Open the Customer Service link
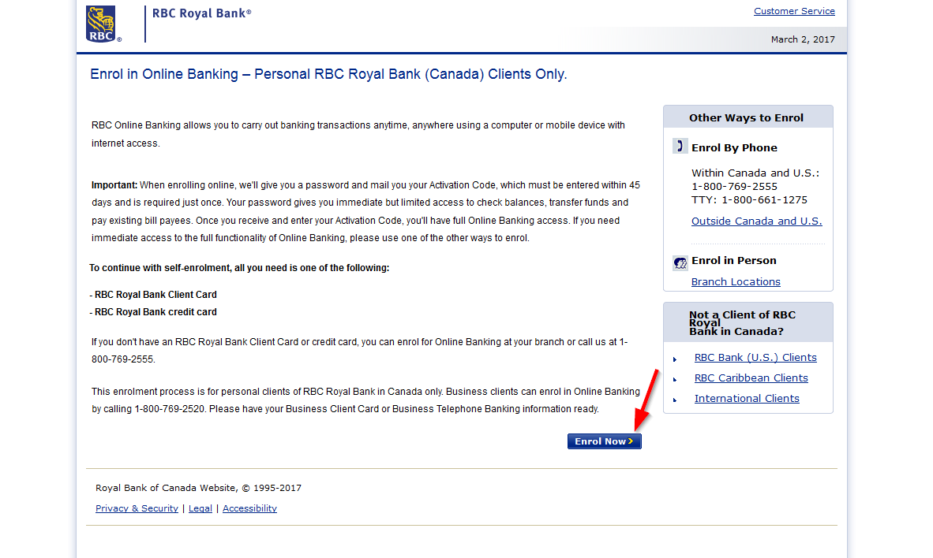The width and height of the screenshot is (933, 558). [x=794, y=11]
